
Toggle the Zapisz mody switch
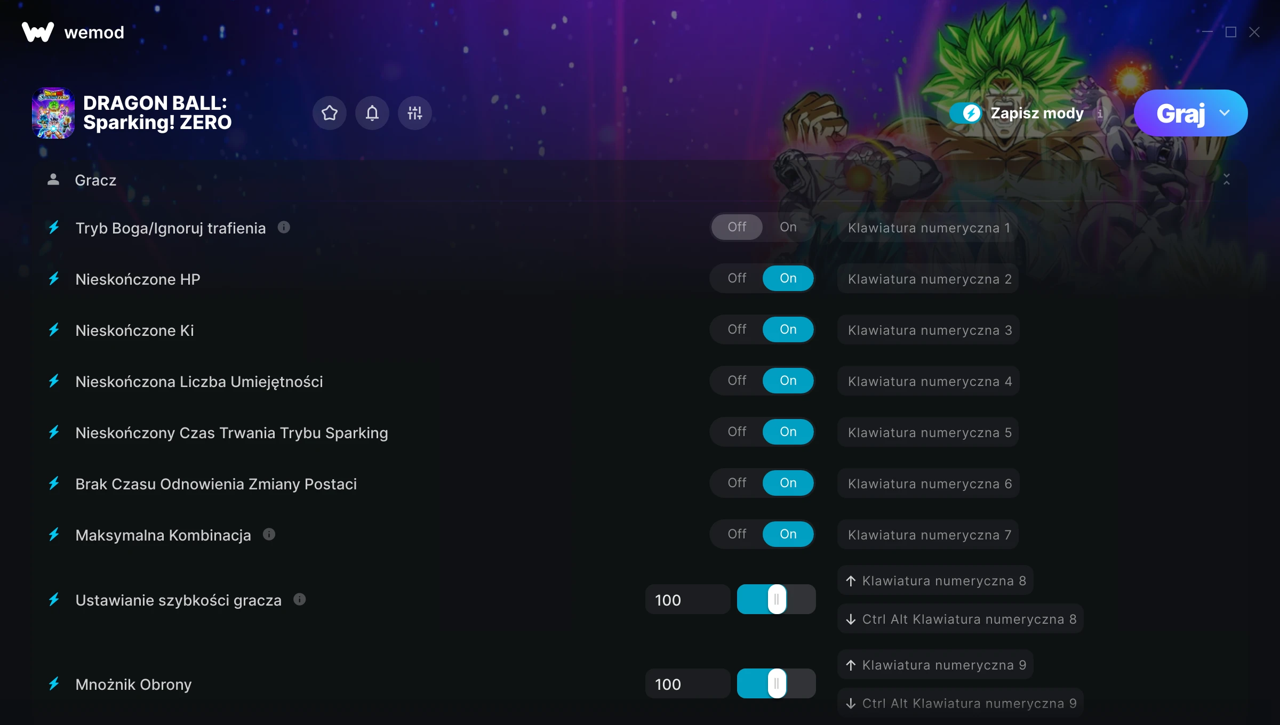click(965, 113)
